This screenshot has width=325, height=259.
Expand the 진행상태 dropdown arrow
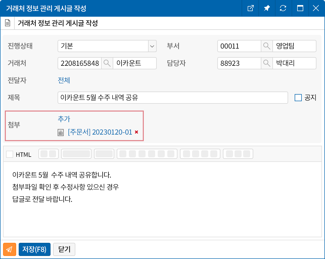point(152,46)
